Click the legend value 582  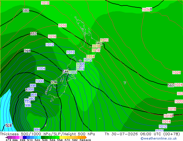75,140
